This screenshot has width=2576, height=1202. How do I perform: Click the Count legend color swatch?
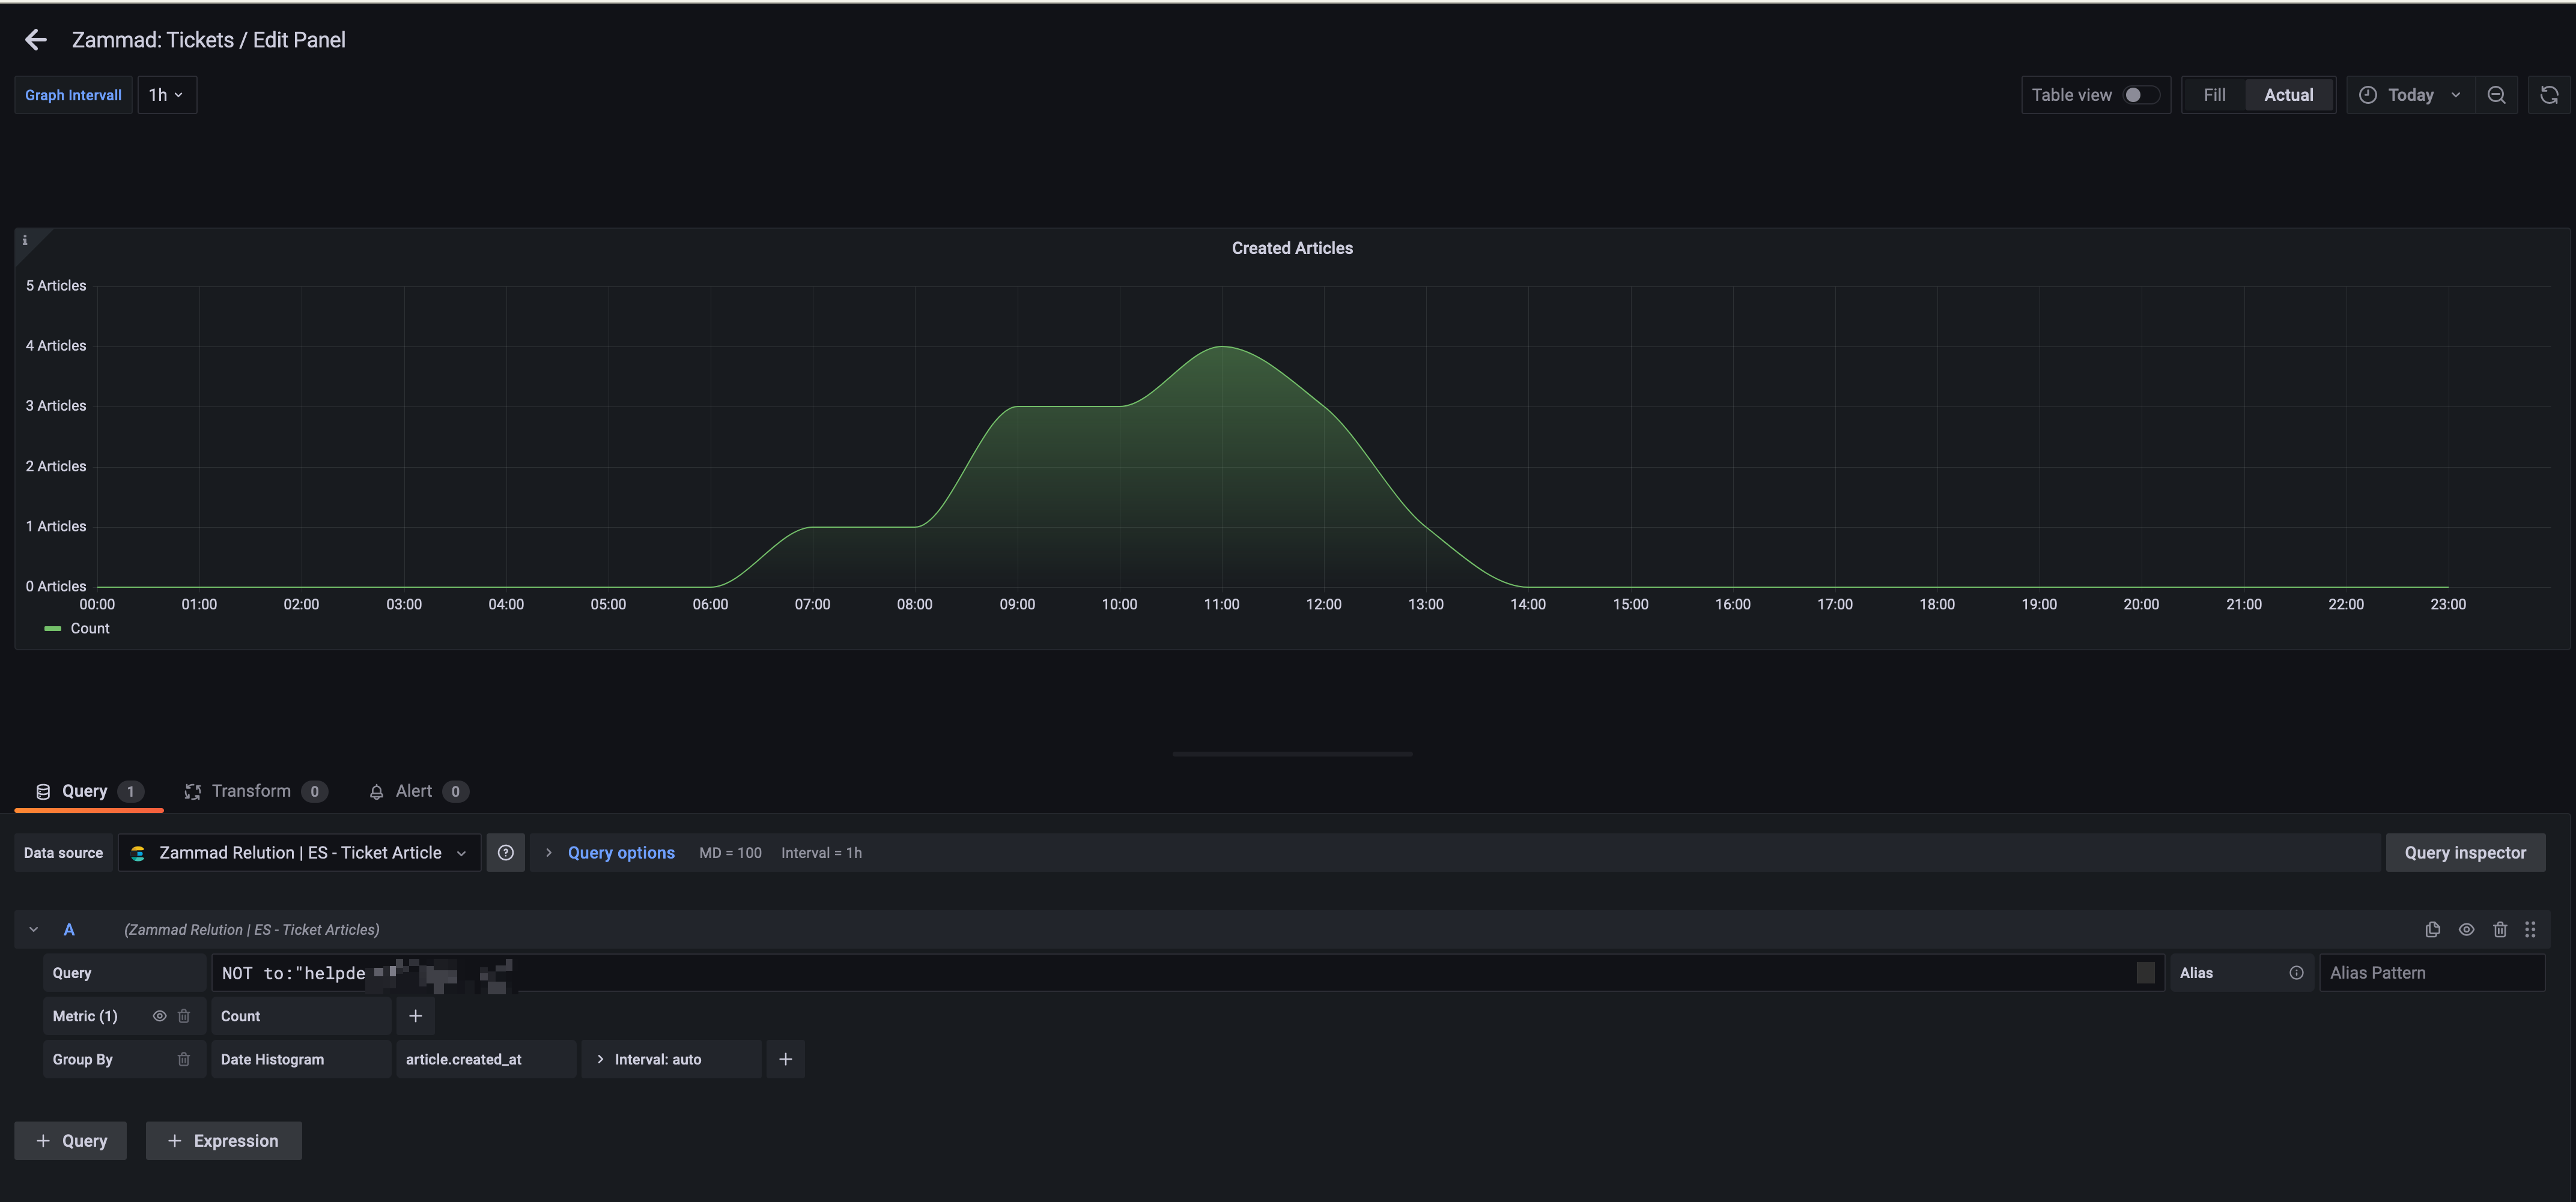click(53, 629)
